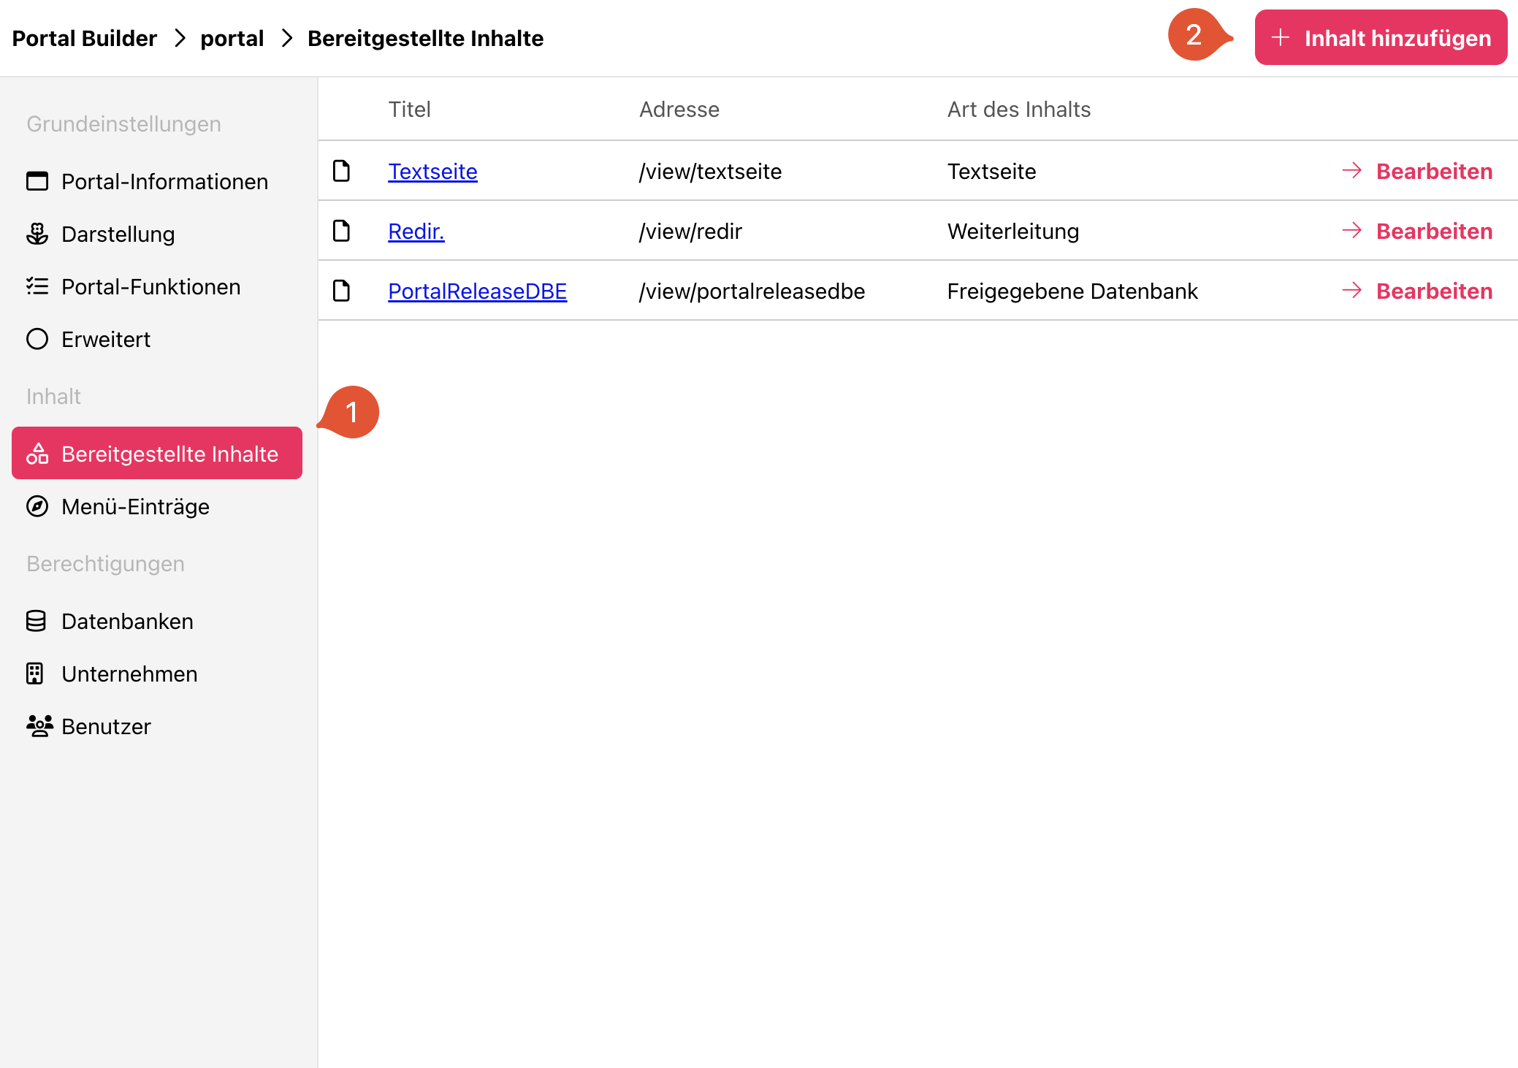Click the arrow icon beside Redir.'s Bearbeiten
Viewport: 1518px width, 1068px height.
click(x=1352, y=231)
